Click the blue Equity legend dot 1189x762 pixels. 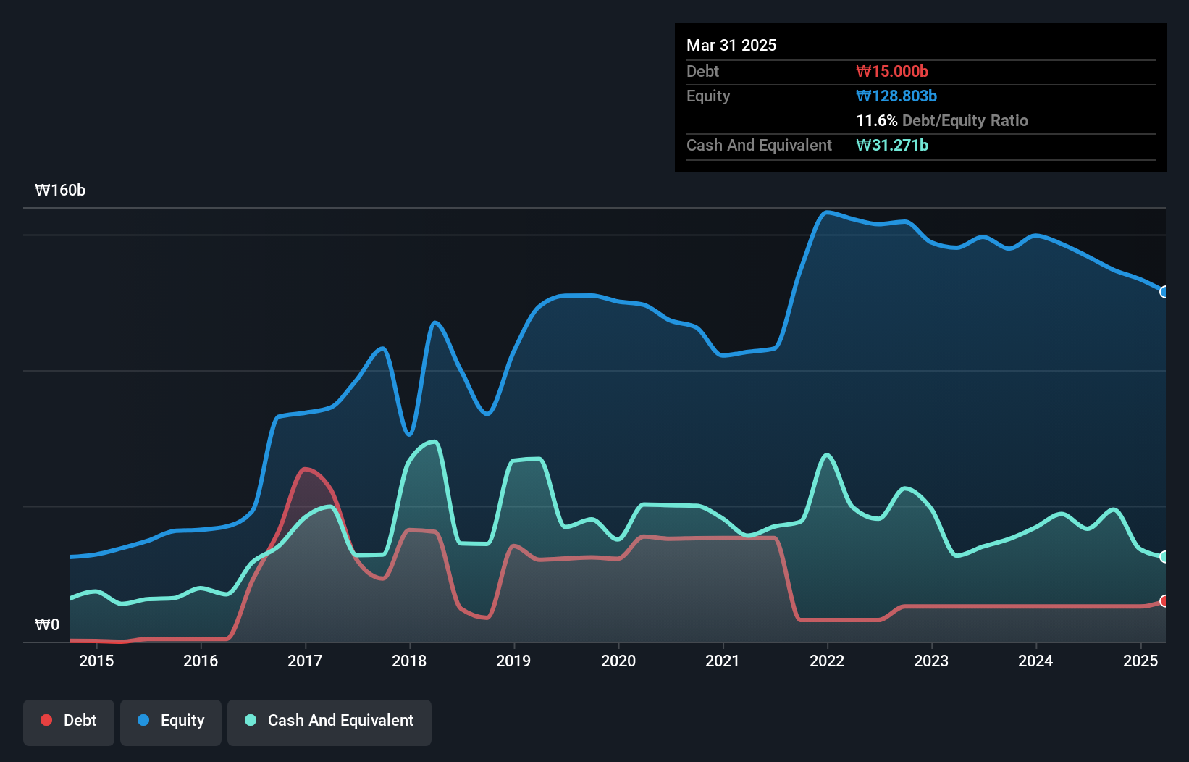pos(143,720)
